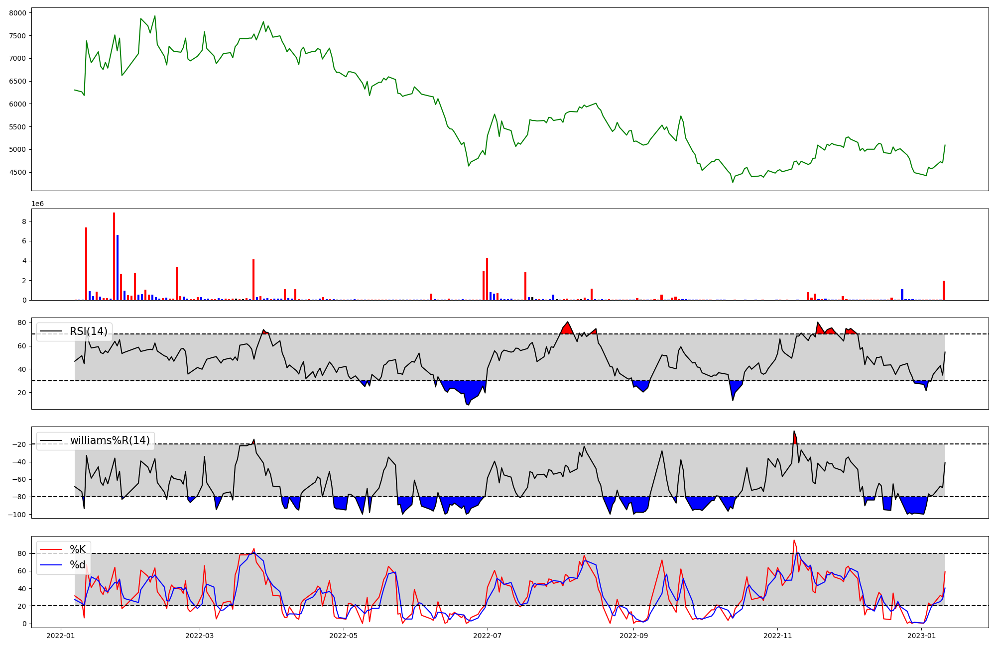Click the williams%R(14) legend label
Screen dimensions: 996x647
click(110, 440)
